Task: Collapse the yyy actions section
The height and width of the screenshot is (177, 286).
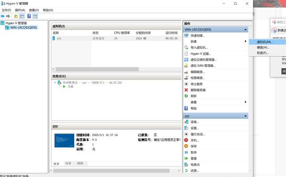Action: pos(245,116)
